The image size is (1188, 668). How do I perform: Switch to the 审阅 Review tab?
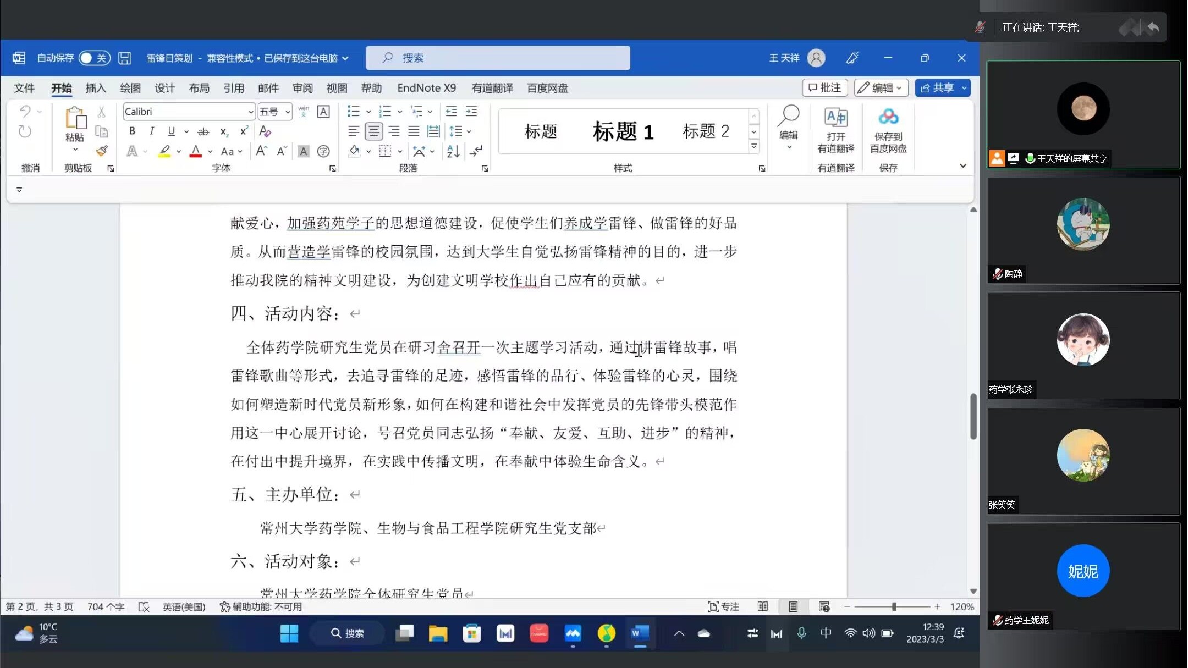pyautogui.click(x=302, y=88)
